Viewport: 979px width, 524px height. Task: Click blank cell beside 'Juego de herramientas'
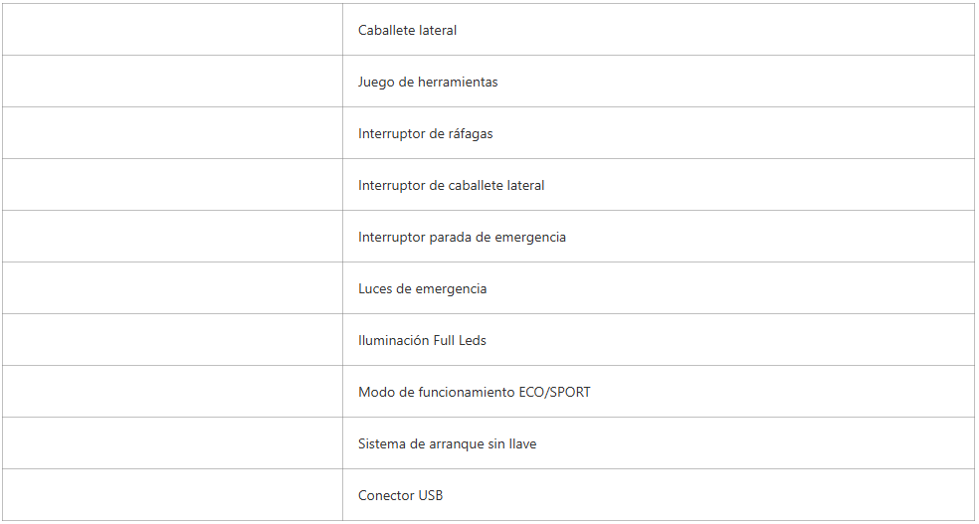[172, 82]
